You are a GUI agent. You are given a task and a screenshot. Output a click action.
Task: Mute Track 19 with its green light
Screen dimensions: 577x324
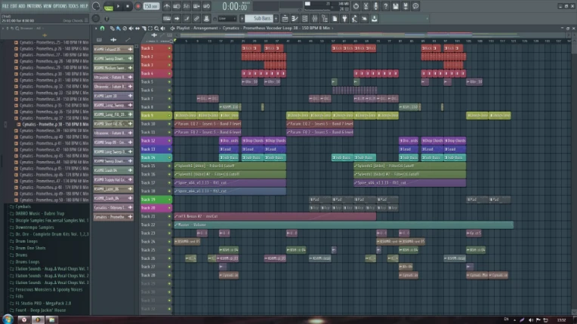coord(169,199)
